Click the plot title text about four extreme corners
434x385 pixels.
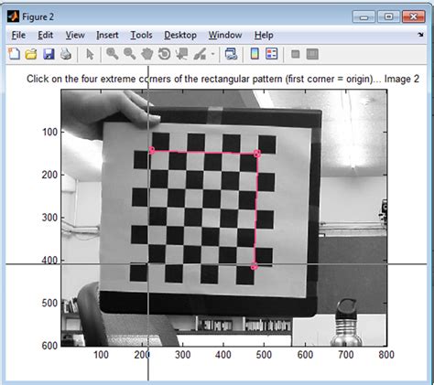point(222,79)
